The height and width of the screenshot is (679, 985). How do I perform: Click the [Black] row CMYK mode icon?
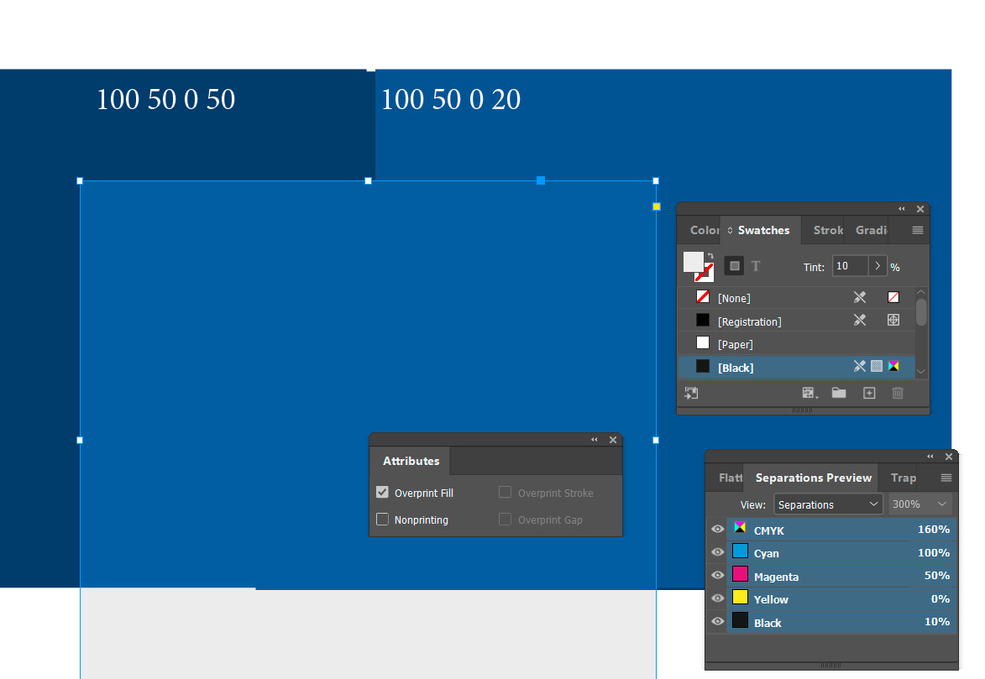pos(893,366)
